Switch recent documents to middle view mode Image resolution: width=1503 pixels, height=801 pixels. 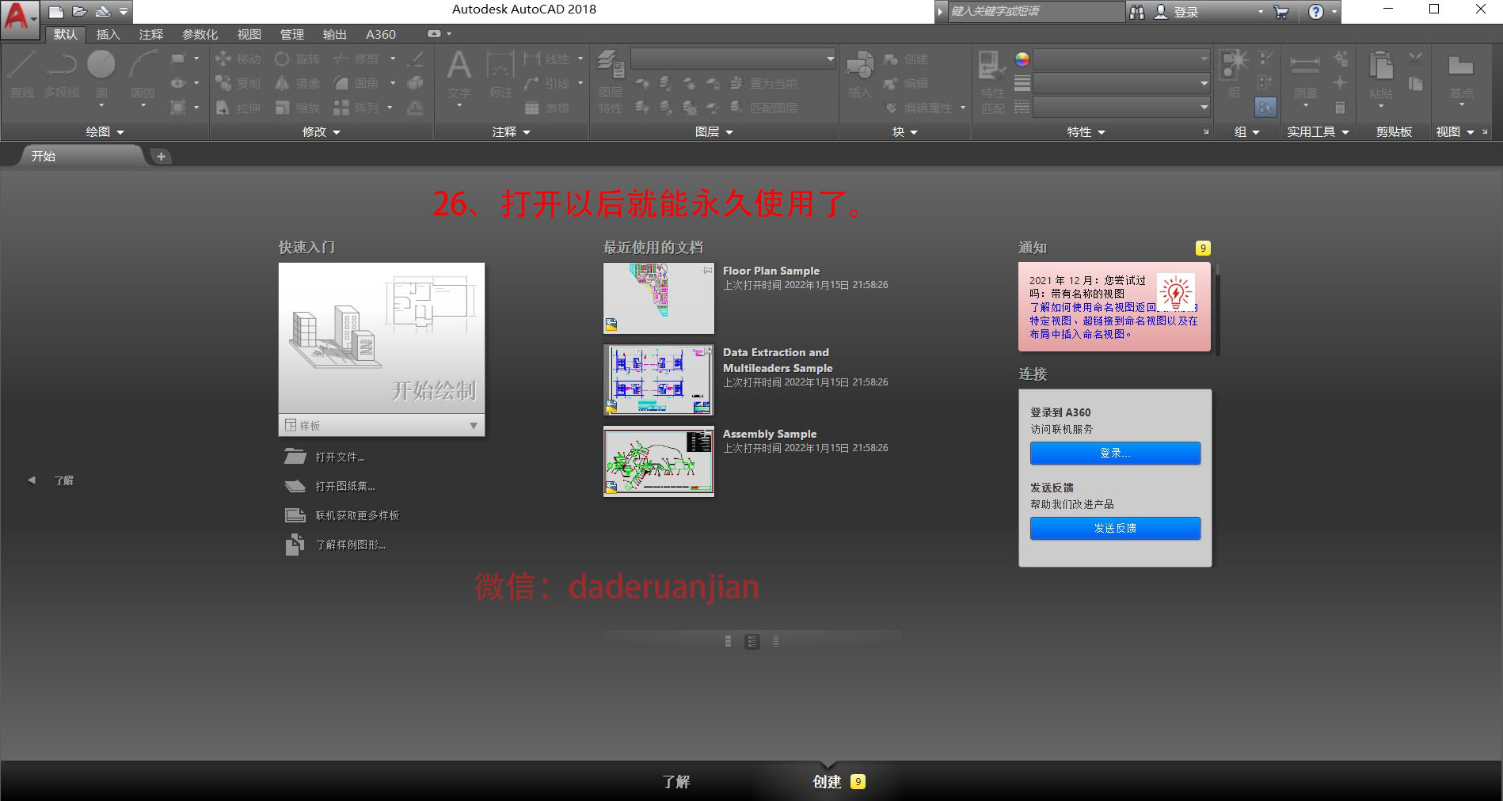point(751,642)
